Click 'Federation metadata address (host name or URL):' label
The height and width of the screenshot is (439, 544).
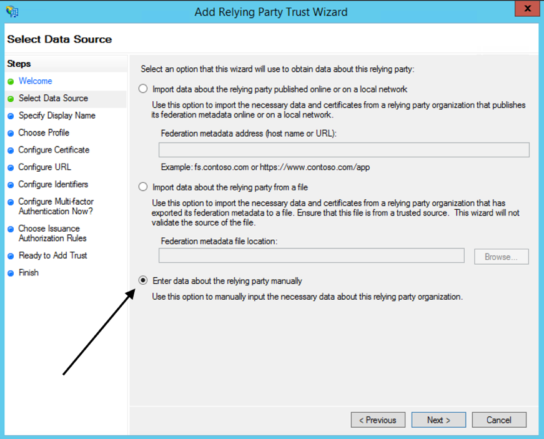pos(249,134)
